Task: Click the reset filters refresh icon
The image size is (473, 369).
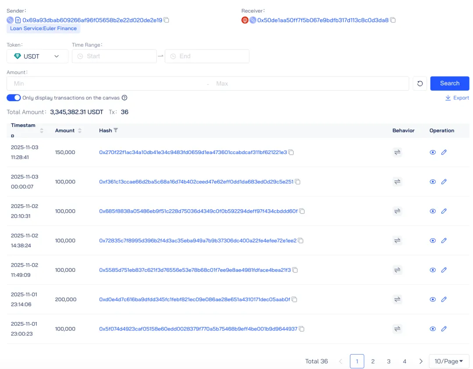Action: [420, 84]
